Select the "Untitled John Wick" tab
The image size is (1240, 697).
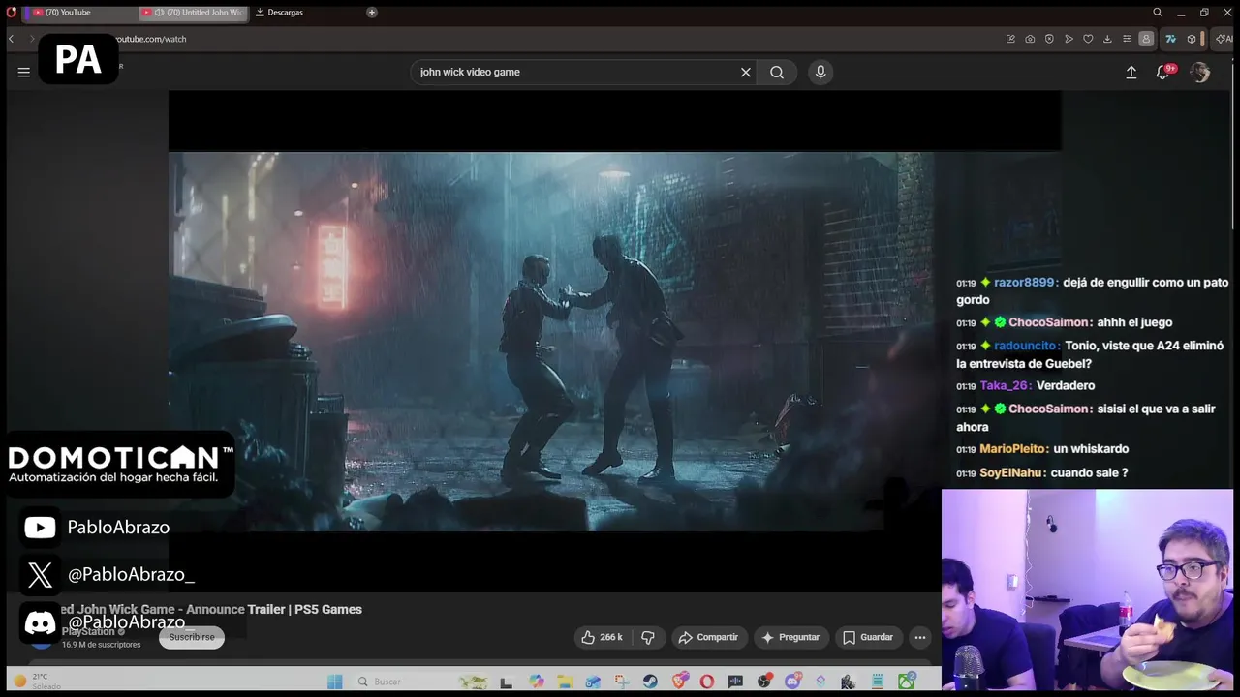194,13
